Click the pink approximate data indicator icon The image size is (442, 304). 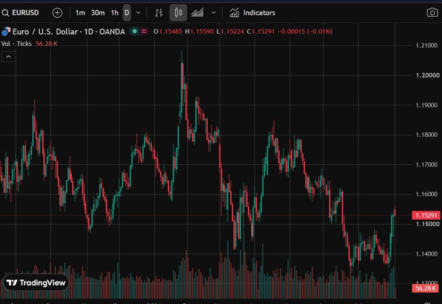tap(144, 31)
